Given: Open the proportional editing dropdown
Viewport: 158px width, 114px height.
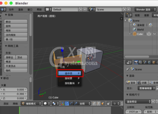Looking at the screenshot, I should [116, 104].
